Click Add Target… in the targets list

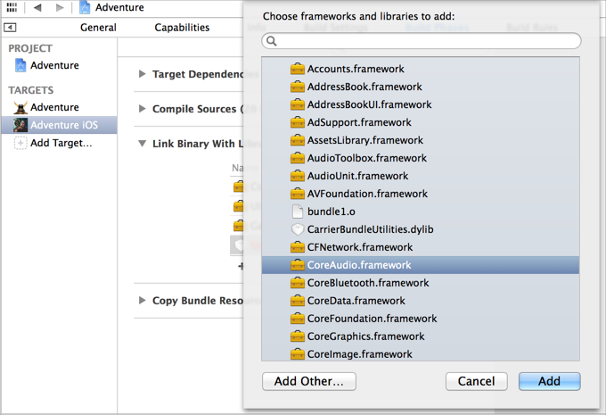[x=61, y=143]
